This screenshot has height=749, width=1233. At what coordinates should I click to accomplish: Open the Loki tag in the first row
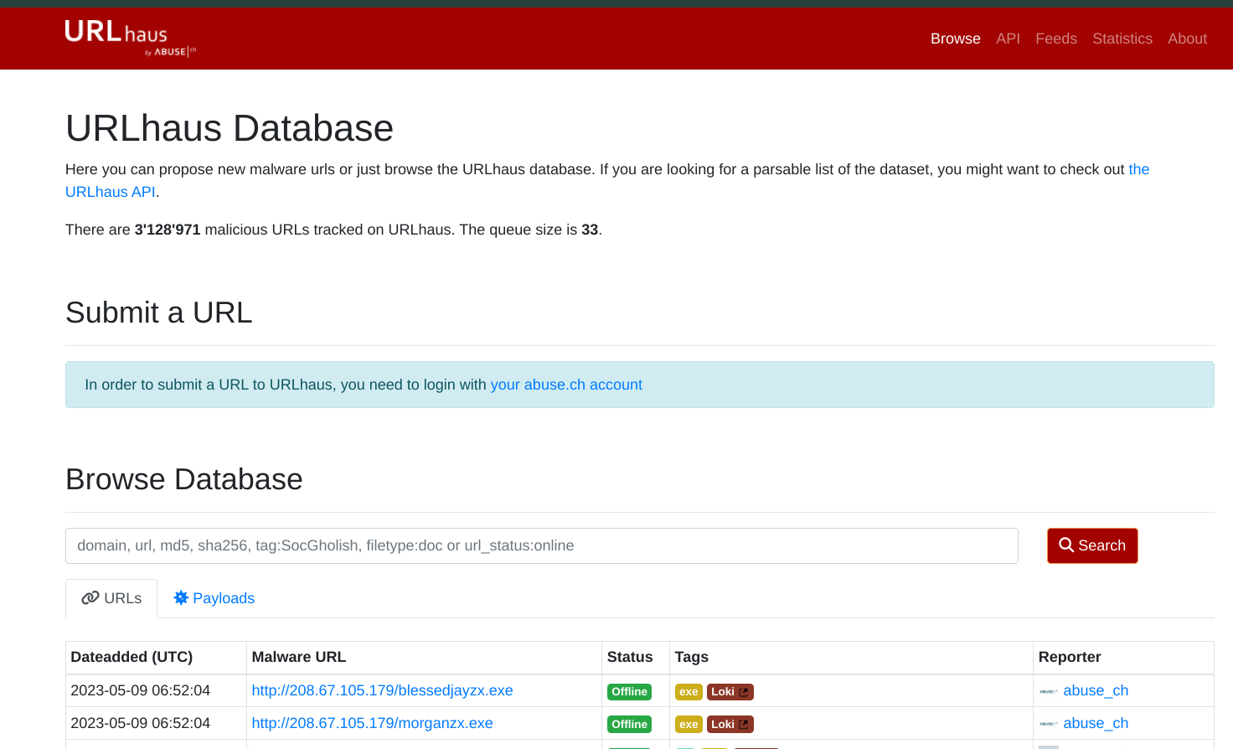[x=730, y=692]
